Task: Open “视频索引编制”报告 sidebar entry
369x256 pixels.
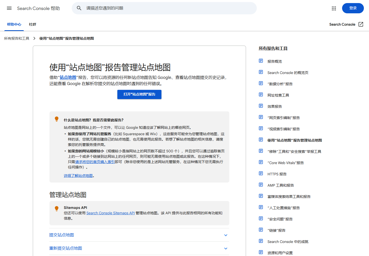Action: 283,129
